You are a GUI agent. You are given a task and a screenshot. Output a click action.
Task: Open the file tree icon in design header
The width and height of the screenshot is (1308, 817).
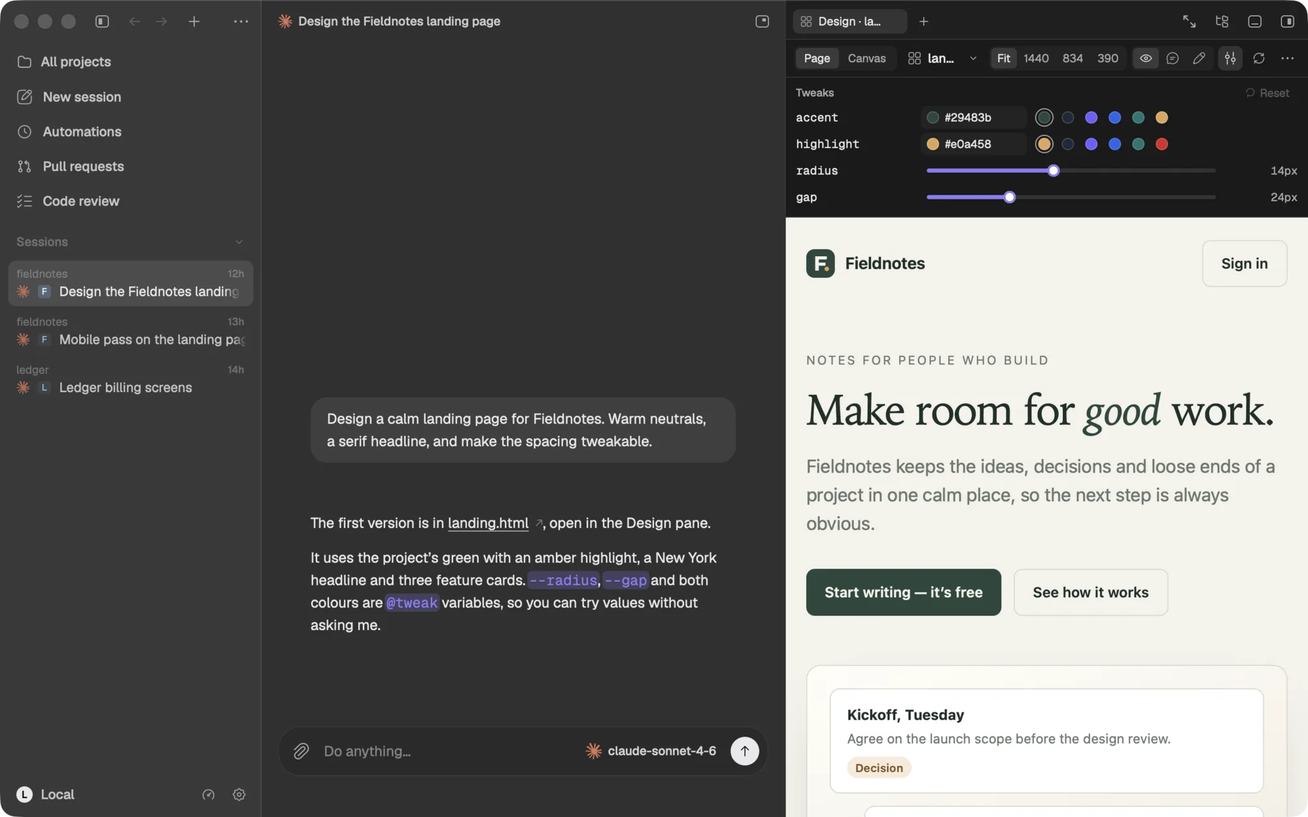1222,22
